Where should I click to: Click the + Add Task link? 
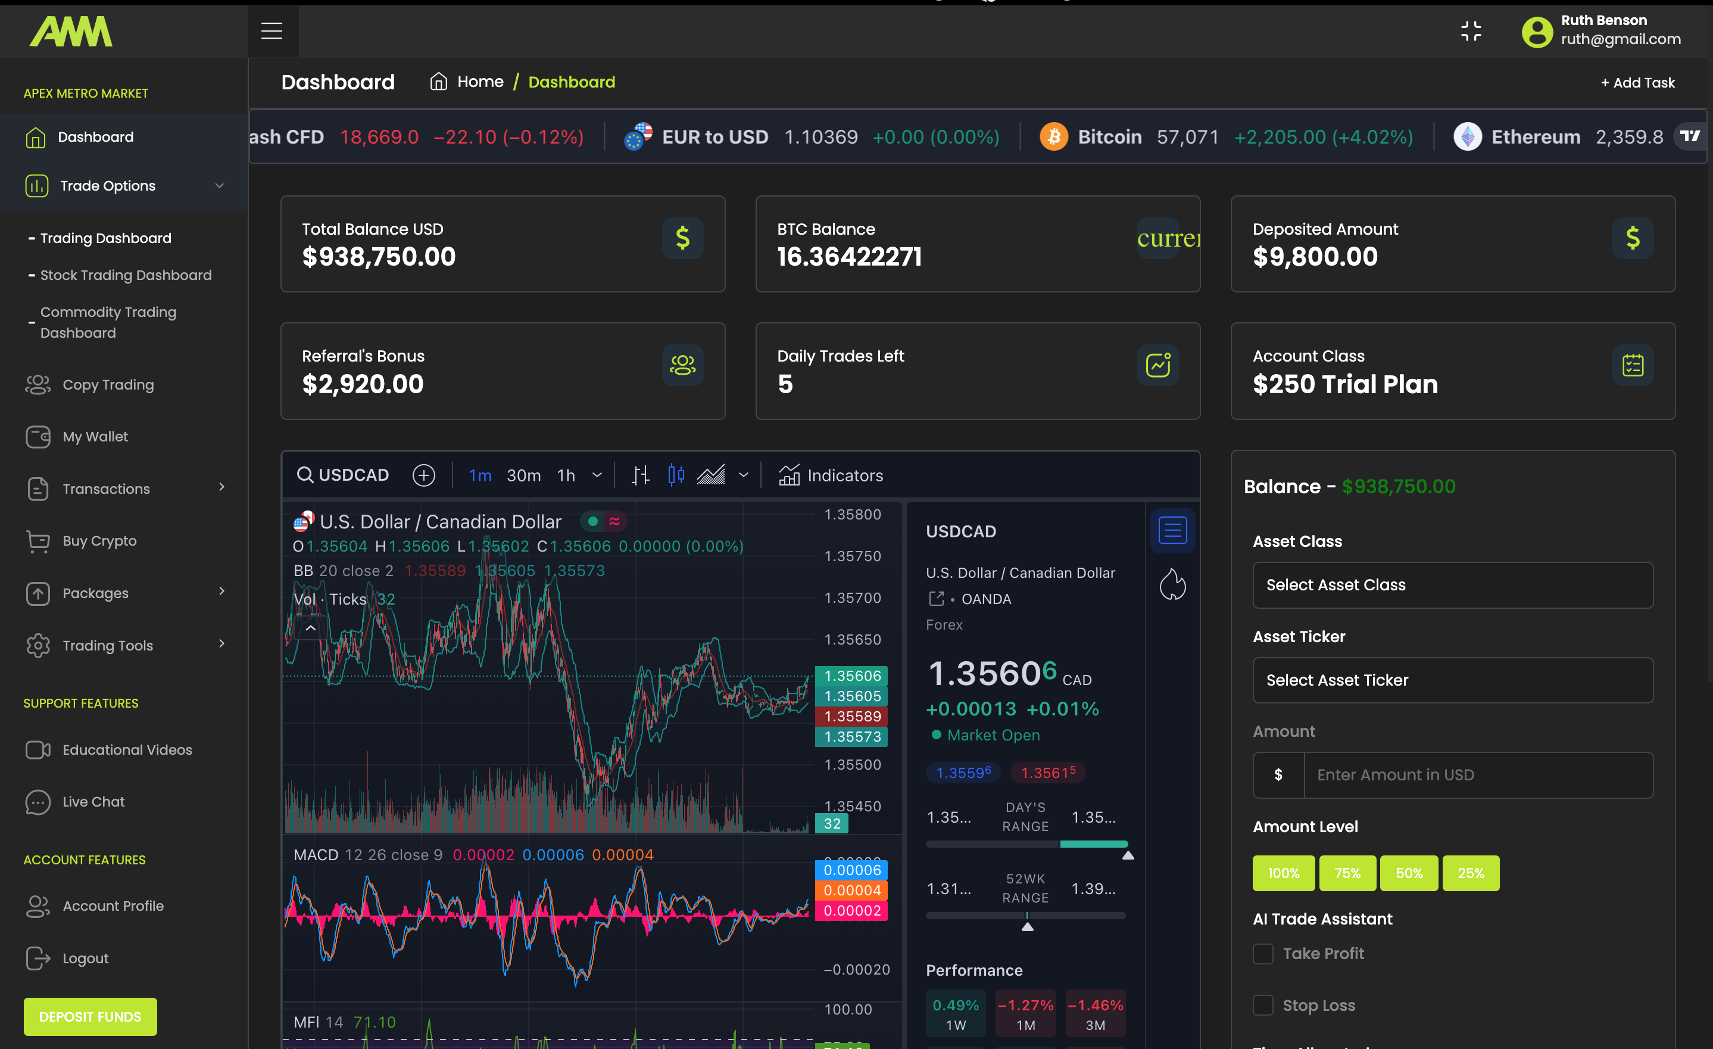1637,83
